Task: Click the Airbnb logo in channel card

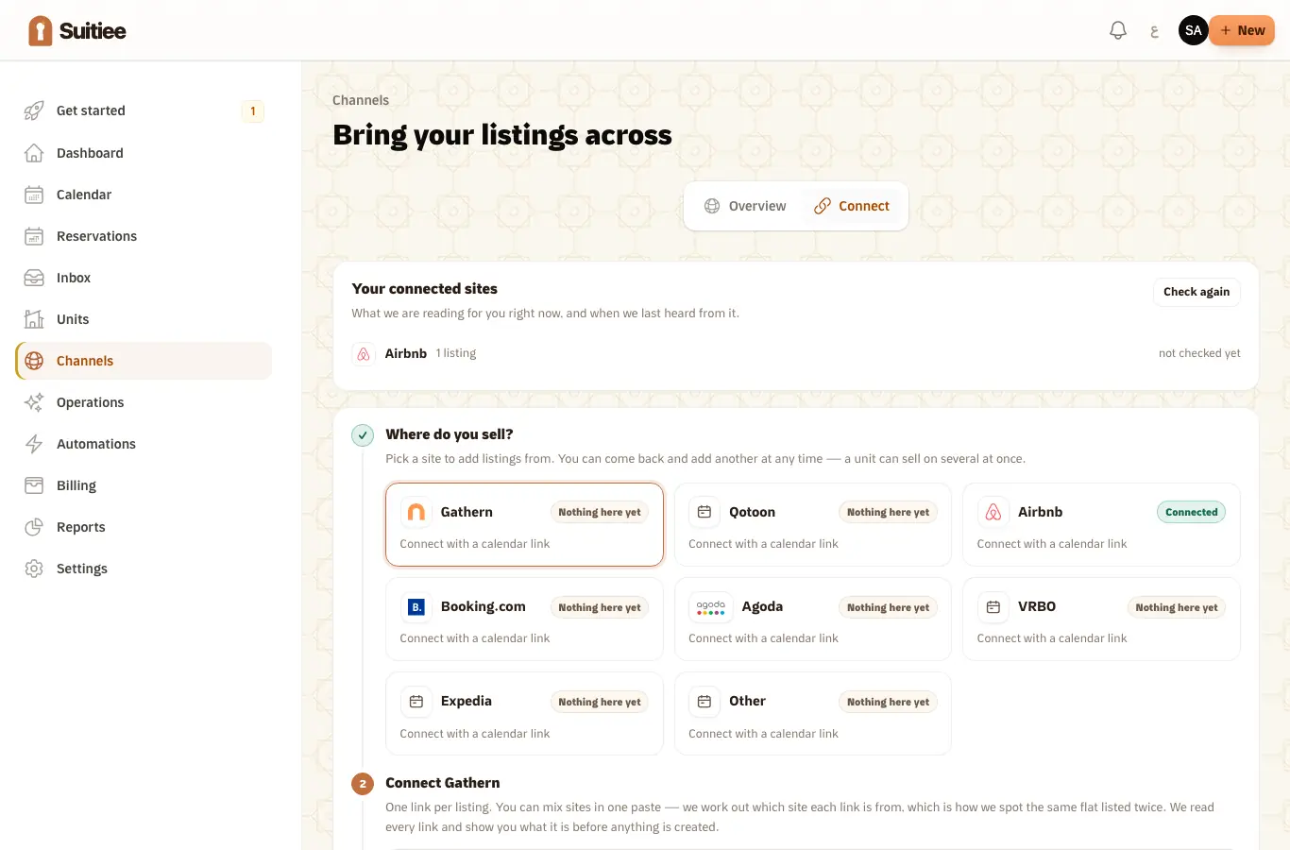Action: pyautogui.click(x=993, y=512)
